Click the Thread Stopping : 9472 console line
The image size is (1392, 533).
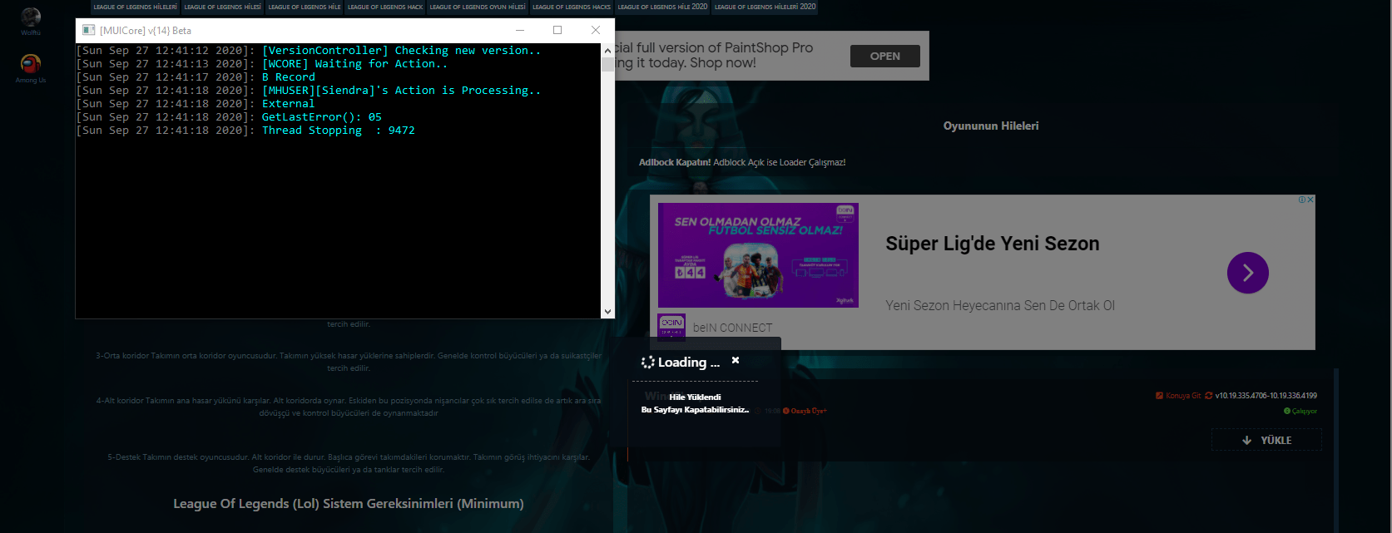coord(245,131)
